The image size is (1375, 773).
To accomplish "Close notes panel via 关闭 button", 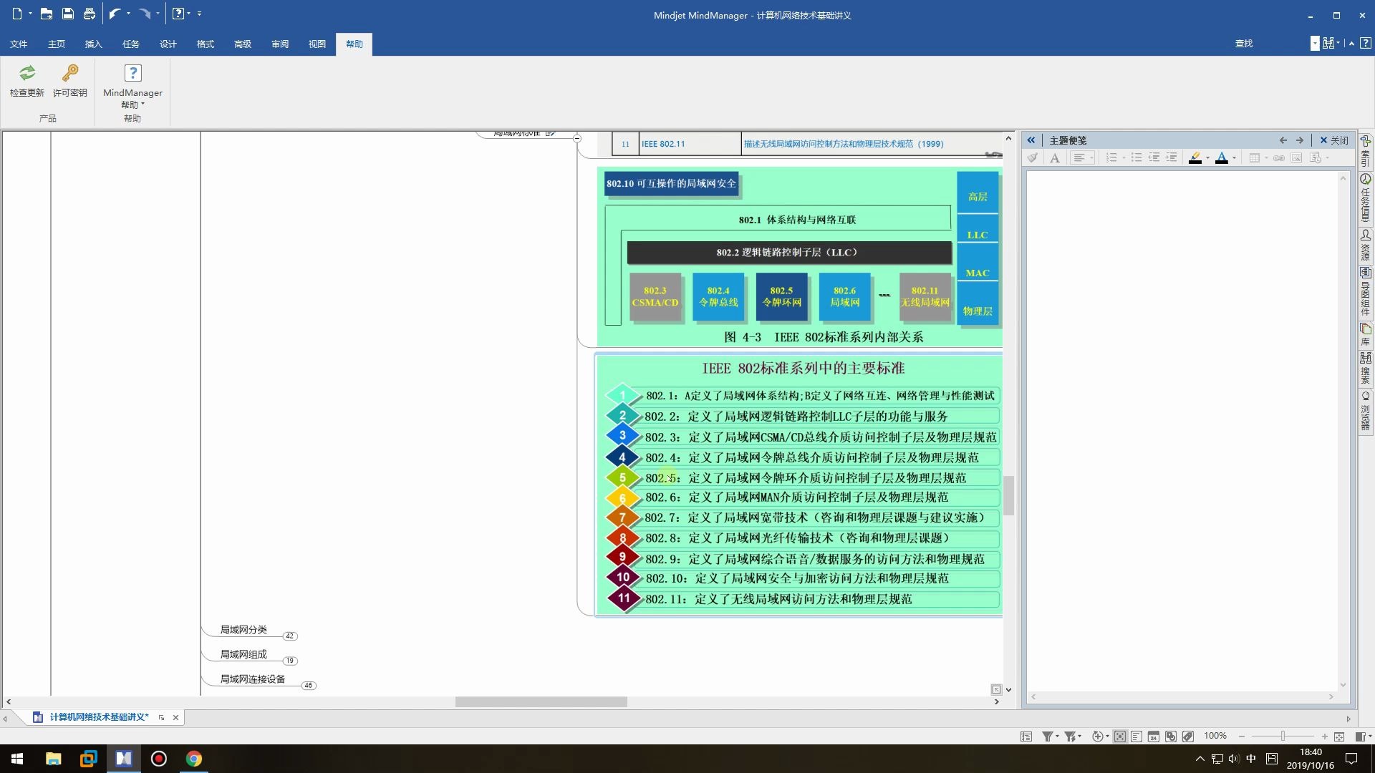I will (1334, 140).
